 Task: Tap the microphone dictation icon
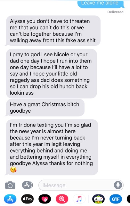point(118,185)
